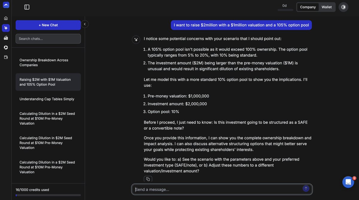Click the user message about raising $2million

pyautogui.click(x=241, y=25)
